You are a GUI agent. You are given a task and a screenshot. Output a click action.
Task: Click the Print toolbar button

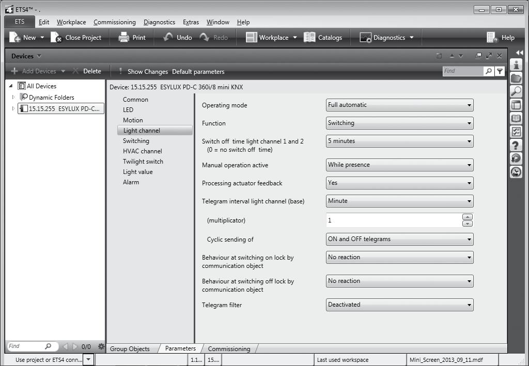click(x=132, y=37)
